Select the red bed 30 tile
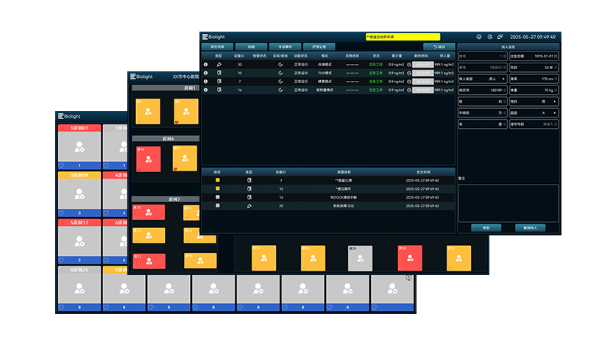This screenshot has width=613, height=345. point(410,258)
